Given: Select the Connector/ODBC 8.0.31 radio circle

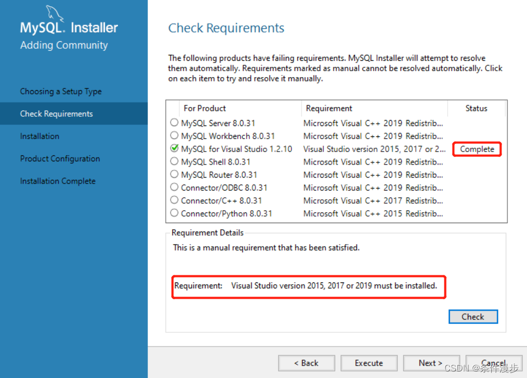Looking at the screenshot, I should coord(174,187).
